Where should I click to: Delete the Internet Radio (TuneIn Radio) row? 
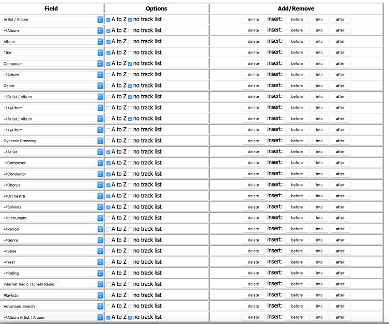point(253,284)
